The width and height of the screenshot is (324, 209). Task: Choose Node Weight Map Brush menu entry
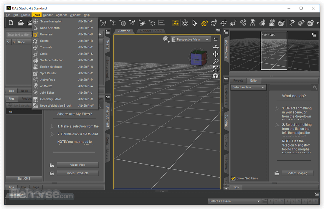tap(65, 106)
